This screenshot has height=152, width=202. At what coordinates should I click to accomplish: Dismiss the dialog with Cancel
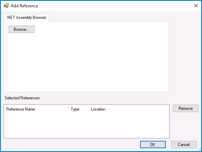click(184, 144)
